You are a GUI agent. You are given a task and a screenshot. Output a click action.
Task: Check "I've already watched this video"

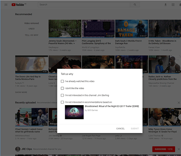pyautogui.click(x=62, y=81)
